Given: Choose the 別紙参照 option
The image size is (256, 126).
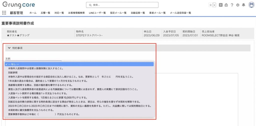Looking at the screenshot, I should click(x=13, y=72).
